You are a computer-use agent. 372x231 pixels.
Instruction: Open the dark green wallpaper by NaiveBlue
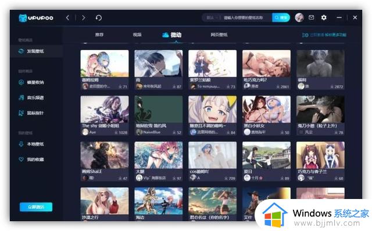(x=159, y=109)
